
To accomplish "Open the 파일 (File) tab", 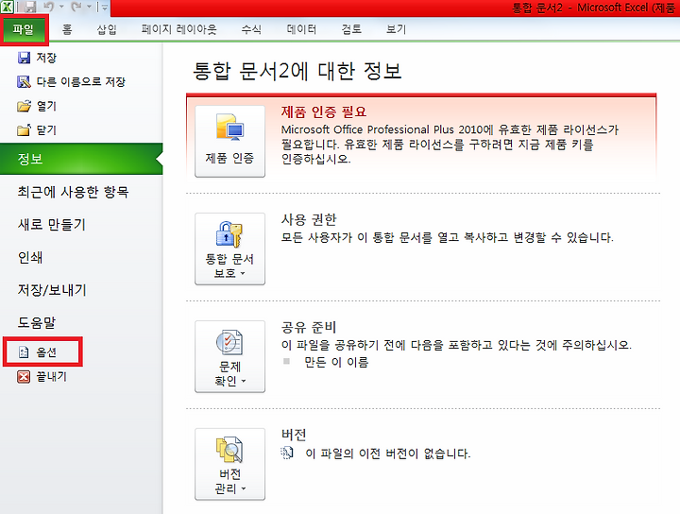I will coord(24,29).
